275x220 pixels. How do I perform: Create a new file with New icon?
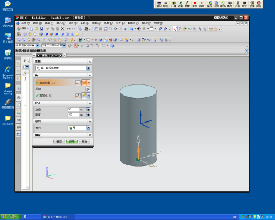[31, 29]
